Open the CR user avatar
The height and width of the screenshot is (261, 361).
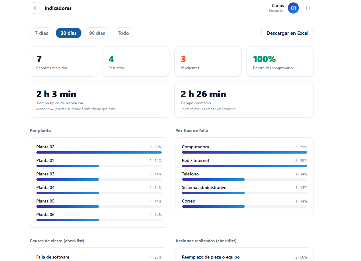pyautogui.click(x=293, y=8)
